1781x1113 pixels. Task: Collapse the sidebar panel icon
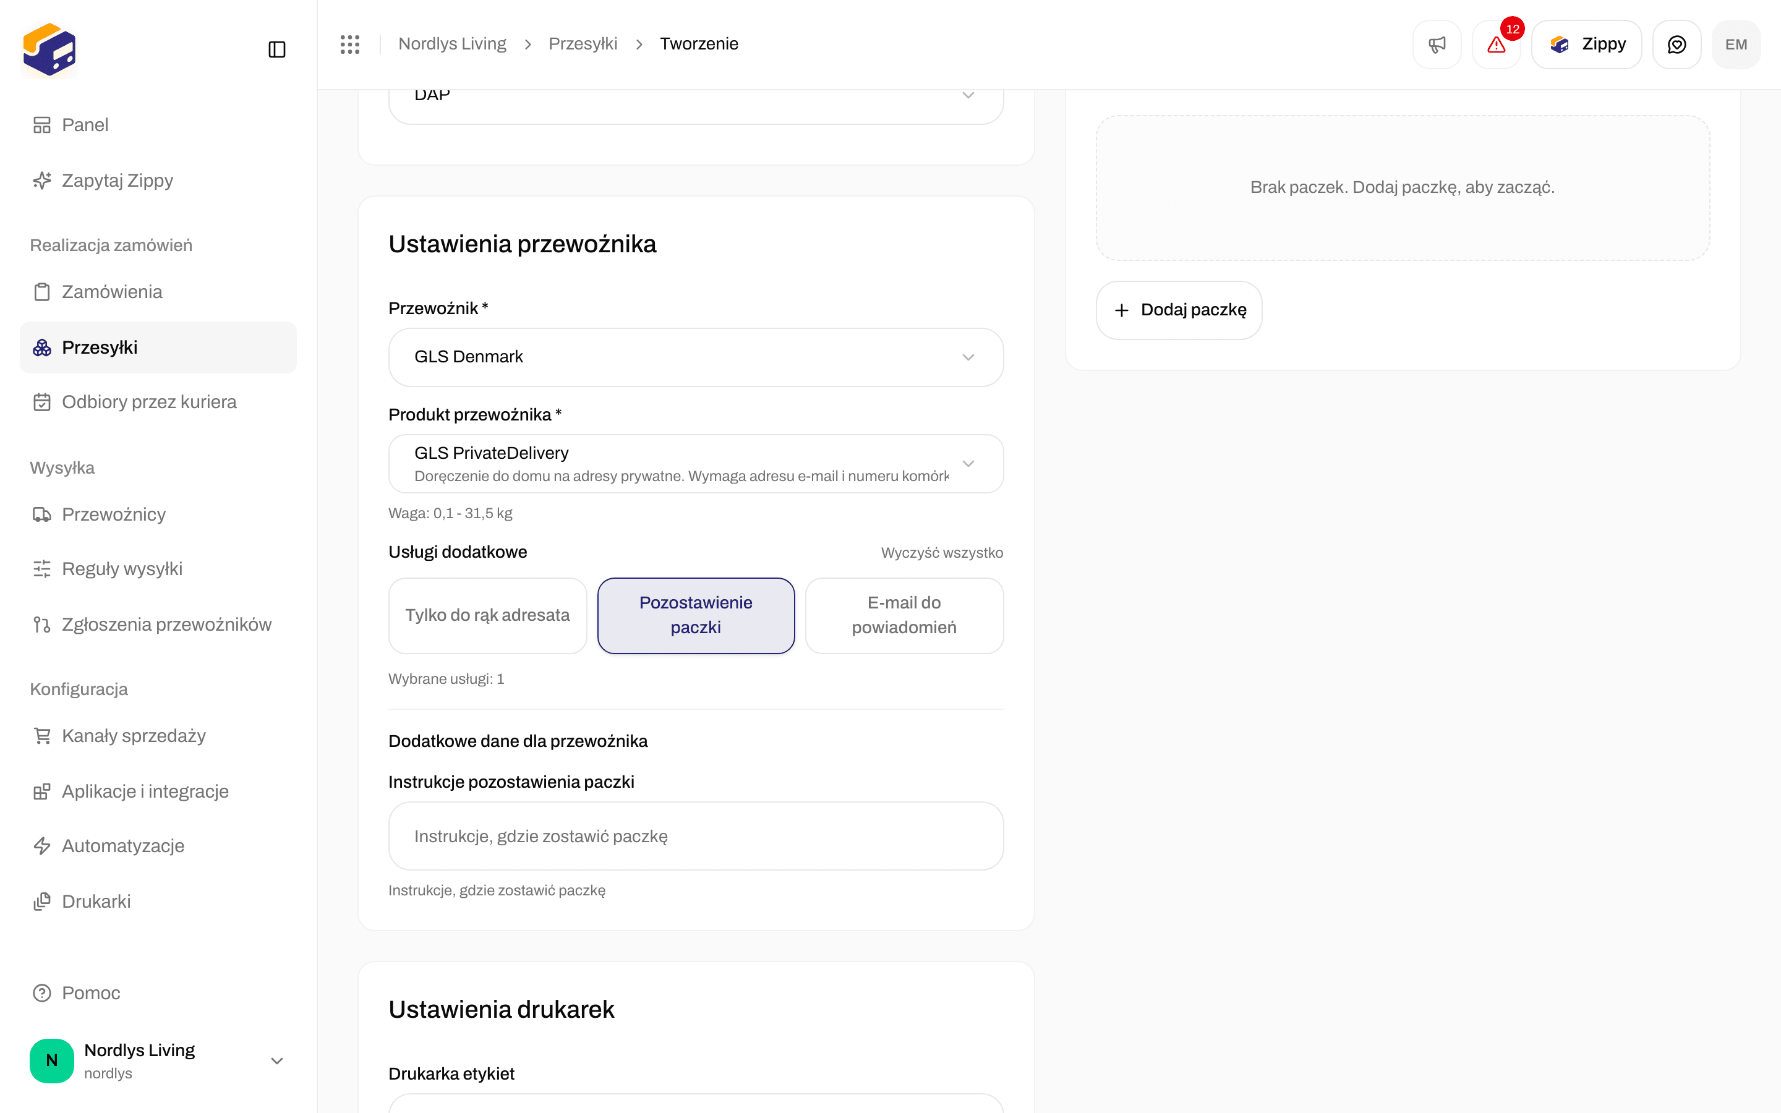tap(276, 49)
